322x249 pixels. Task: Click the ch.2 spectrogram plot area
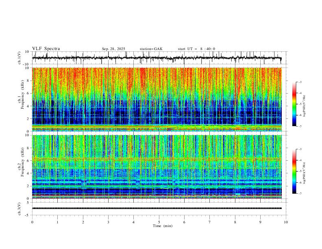tap(157, 167)
